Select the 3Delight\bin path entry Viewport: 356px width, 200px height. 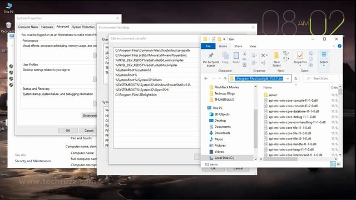click(x=136, y=95)
